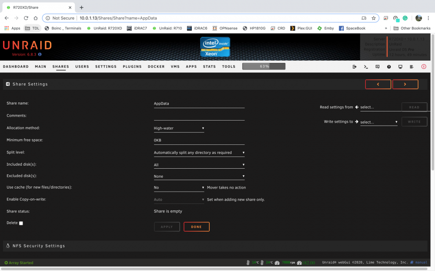
Task: Click the Intel Xeon badge
Action: pyautogui.click(x=215, y=47)
